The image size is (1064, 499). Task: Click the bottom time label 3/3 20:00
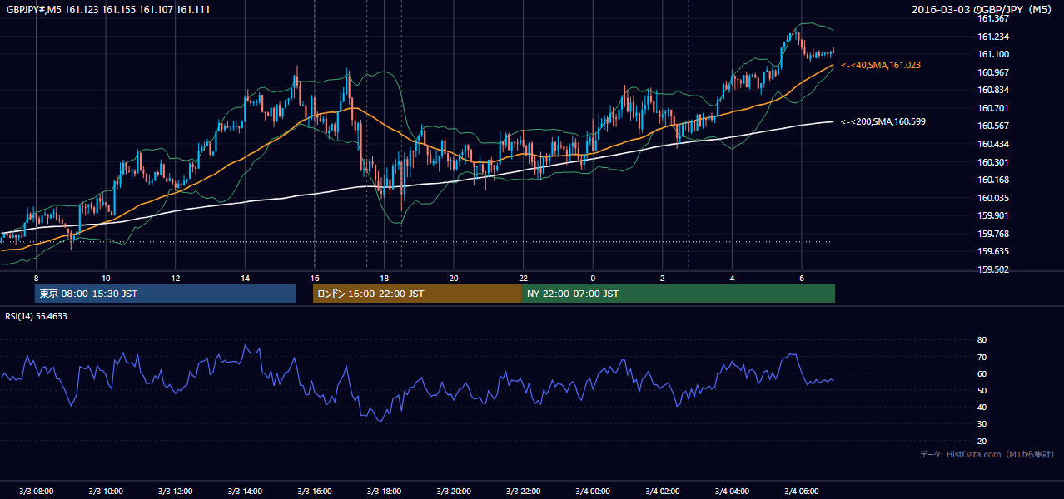pos(453,491)
